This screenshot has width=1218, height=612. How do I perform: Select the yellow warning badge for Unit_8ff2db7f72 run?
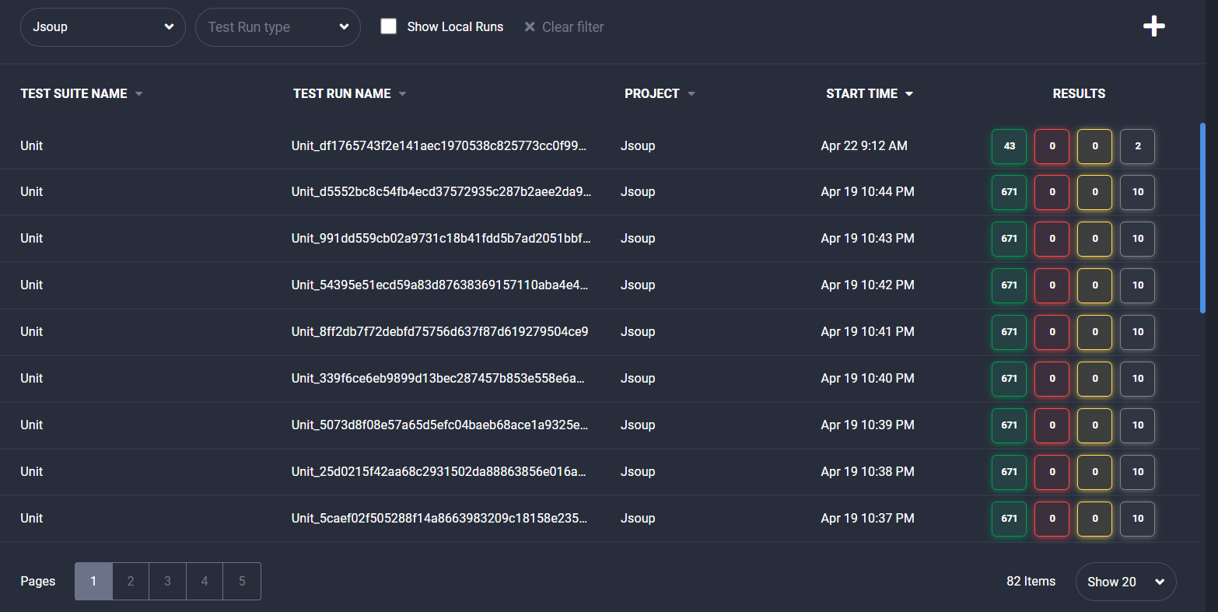pyautogui.click(x=1094, y=332)
